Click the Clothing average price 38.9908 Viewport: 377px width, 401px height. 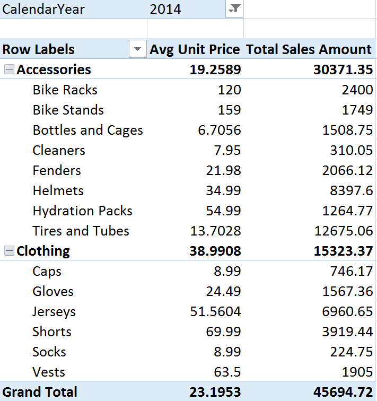pos(215,251)
